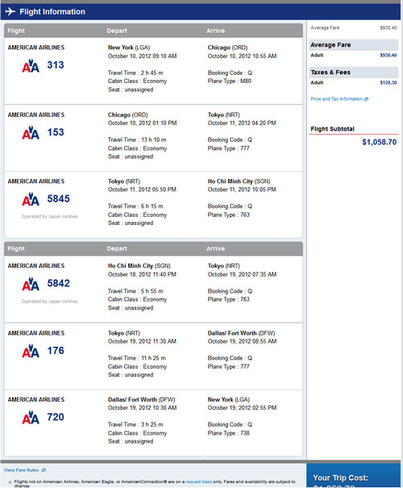This screenshot has height=488, width=403.
Task: Click the AA logo for flight 313
Action: click(31, 65)
